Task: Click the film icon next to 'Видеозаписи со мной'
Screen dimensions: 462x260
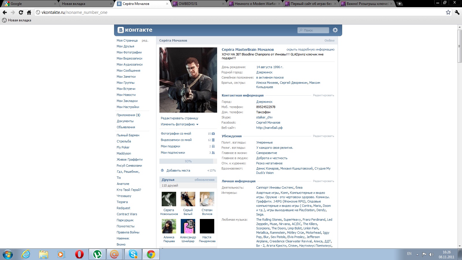Action: 213,140
